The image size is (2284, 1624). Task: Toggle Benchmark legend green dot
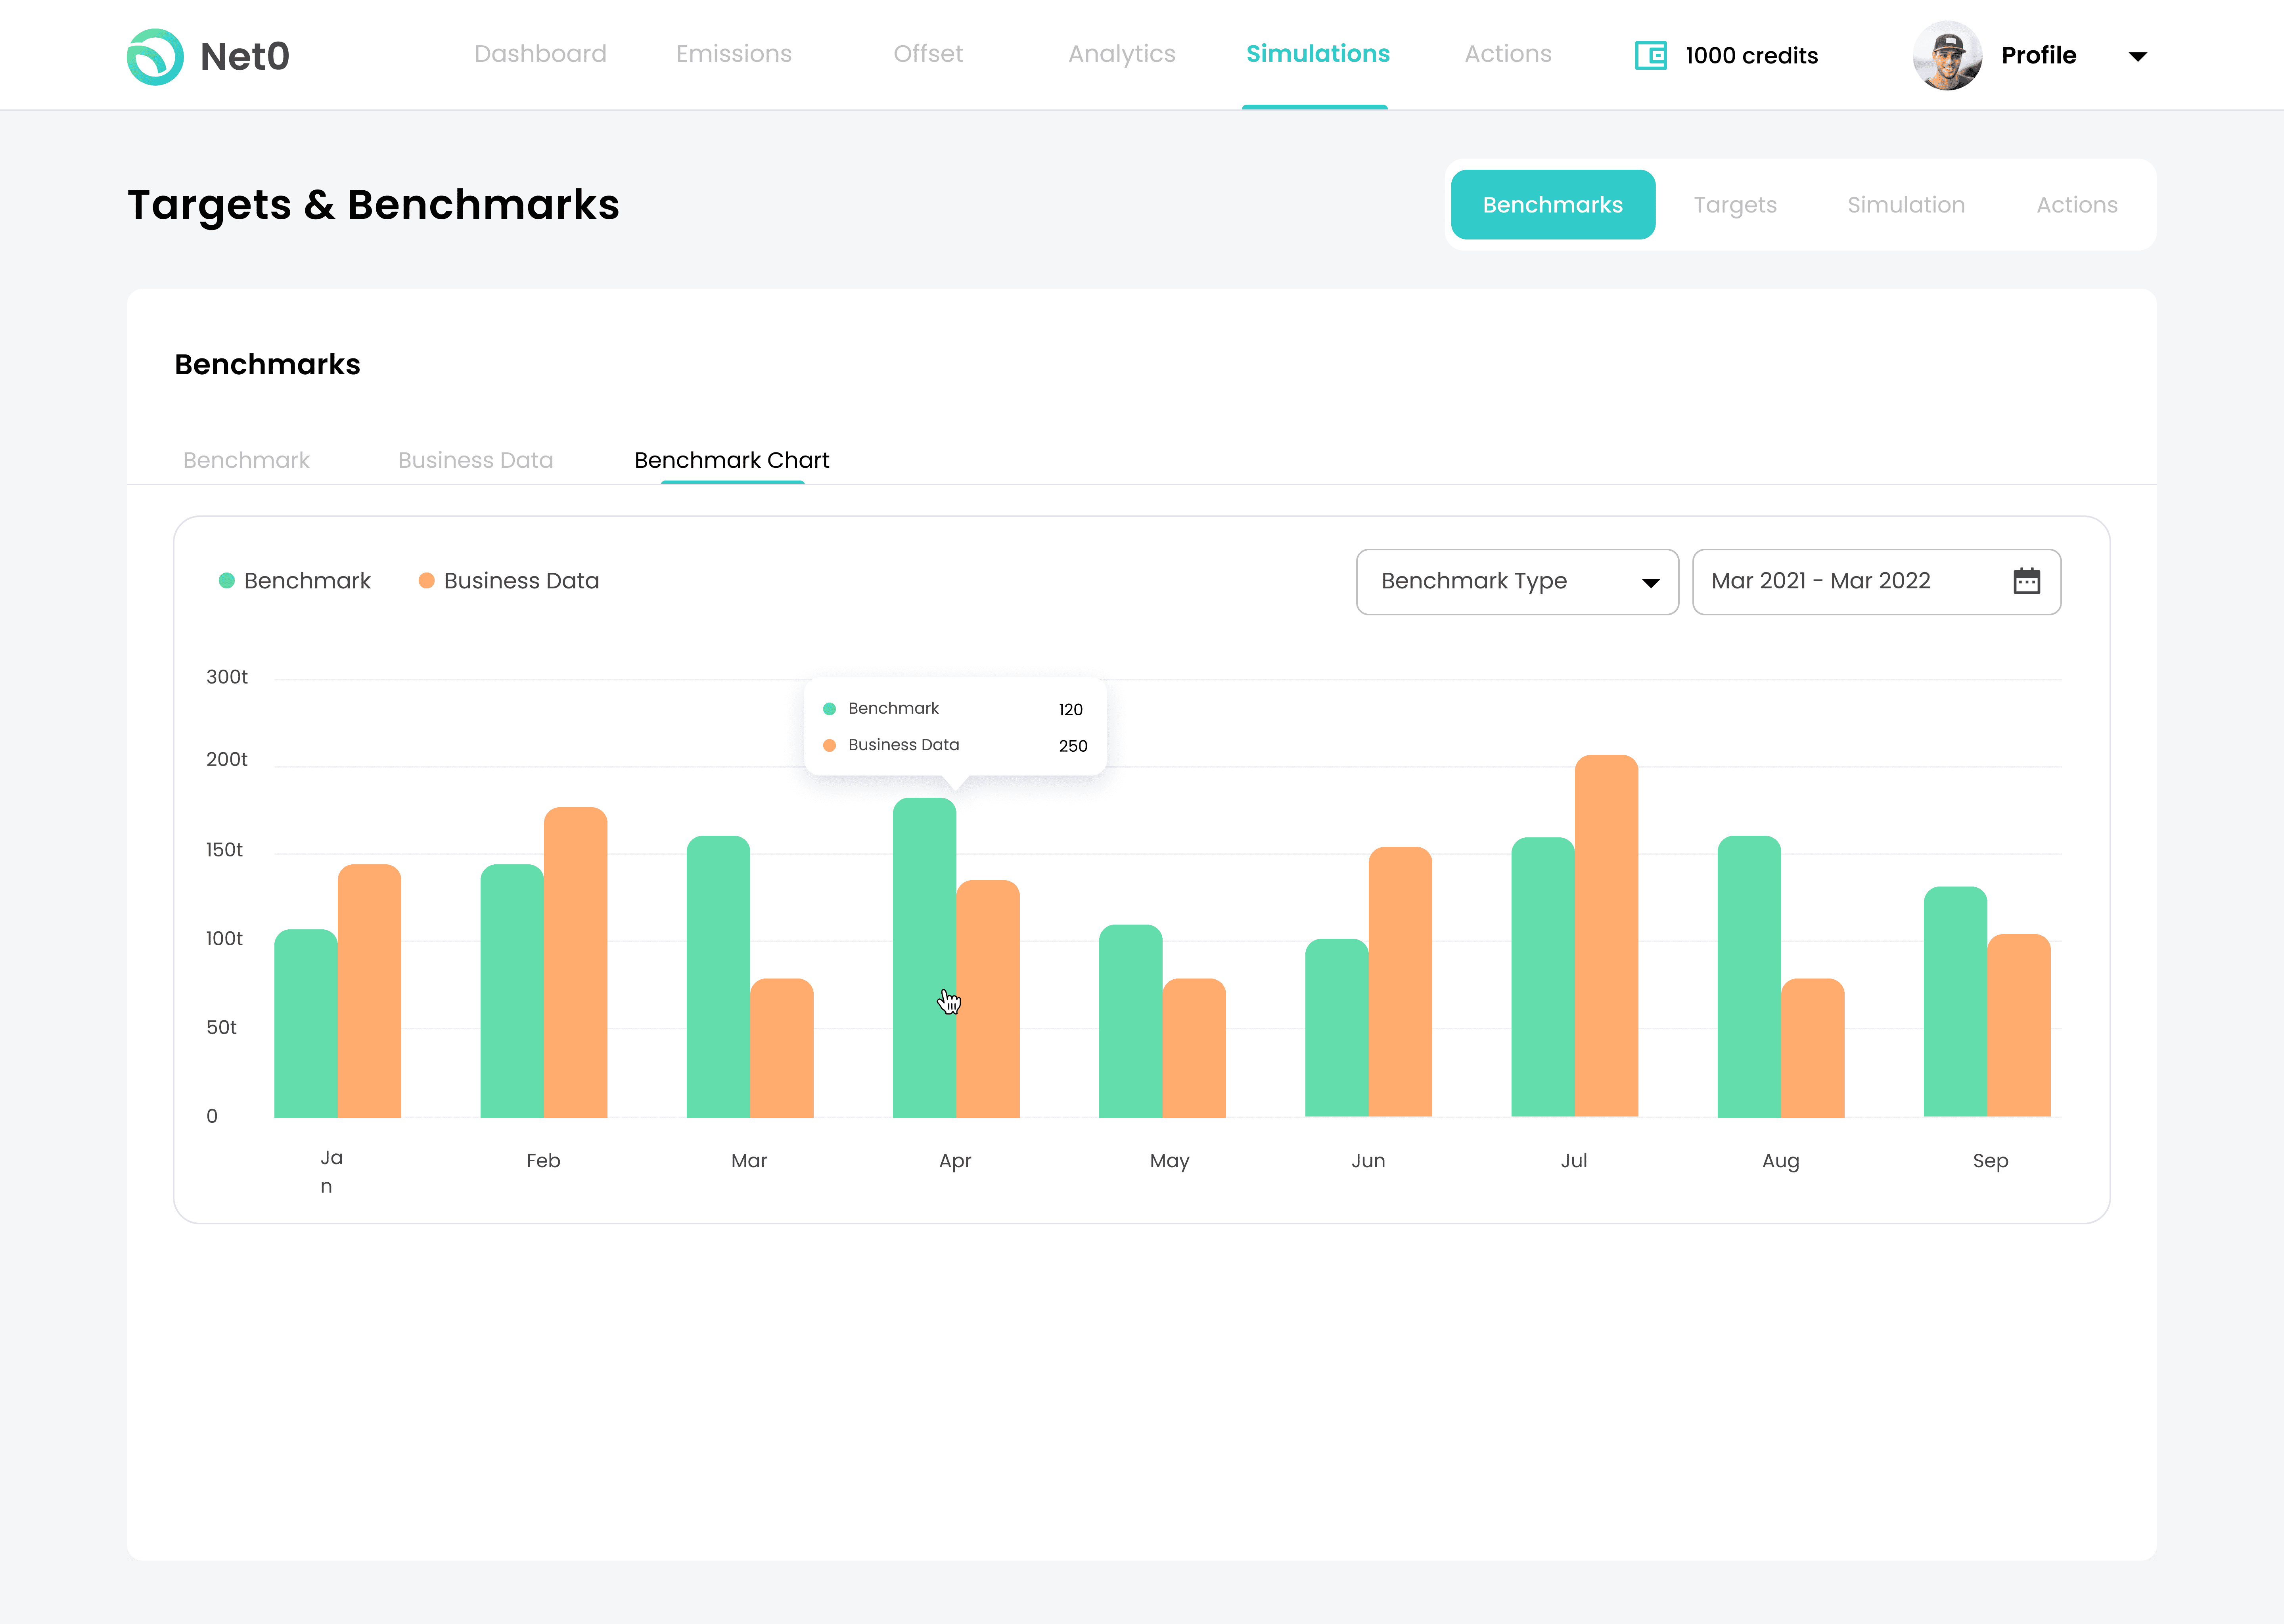pyautogui.click(x=227, y=581)
